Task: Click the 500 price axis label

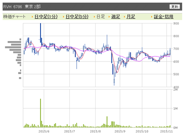Action: [176, 74]
